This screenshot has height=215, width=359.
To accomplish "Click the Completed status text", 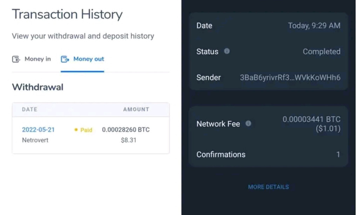I will [x=321, y=51].
